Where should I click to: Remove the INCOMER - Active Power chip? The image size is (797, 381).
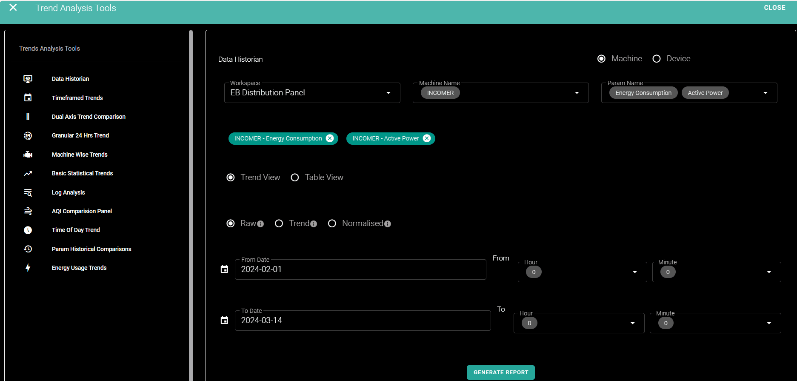tap(427, 138)
